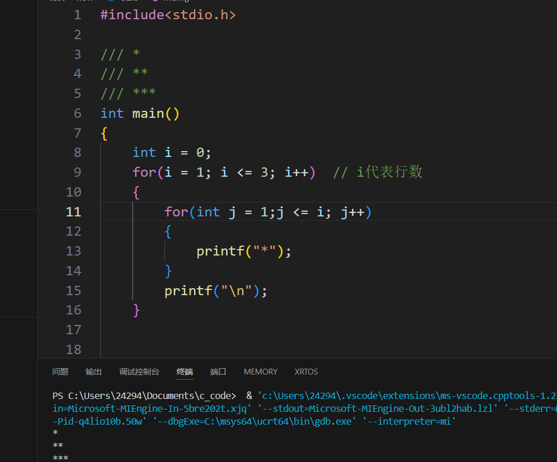557x462 pixels.
Task: Click inner loop 'for(int j = 1;j <= i; j++)'
Action: [268, 212]
